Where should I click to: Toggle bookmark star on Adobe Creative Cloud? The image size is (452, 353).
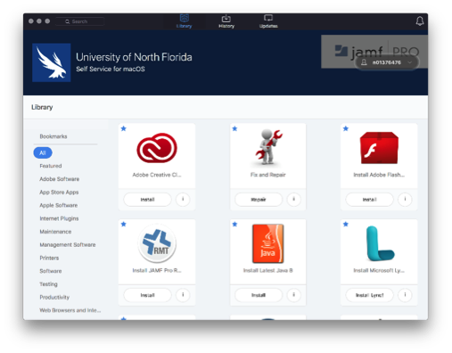coord(124,128)
